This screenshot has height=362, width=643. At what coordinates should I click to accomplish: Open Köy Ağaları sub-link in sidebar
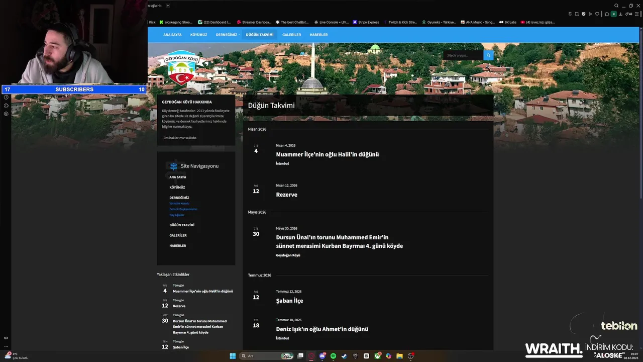(x=177, y=215)
